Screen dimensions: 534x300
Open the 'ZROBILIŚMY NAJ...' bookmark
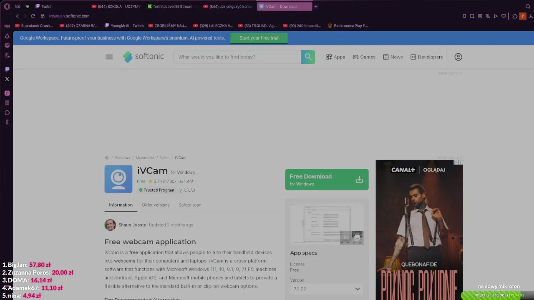[168, 26]
